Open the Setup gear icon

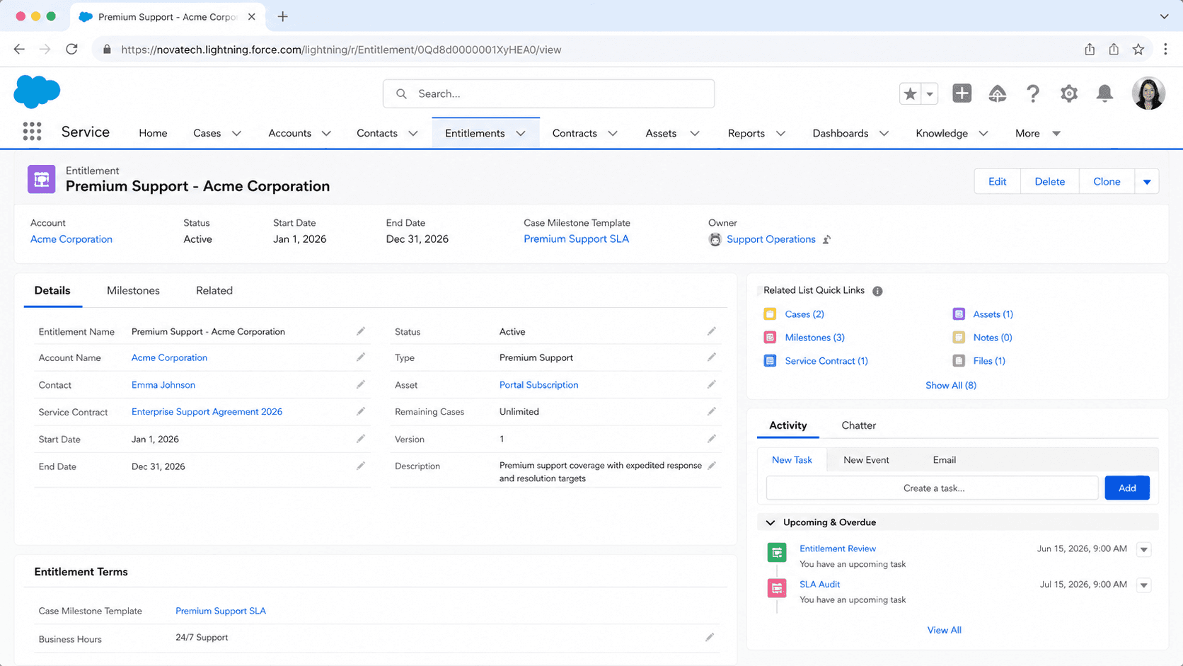pos(1068,93)
